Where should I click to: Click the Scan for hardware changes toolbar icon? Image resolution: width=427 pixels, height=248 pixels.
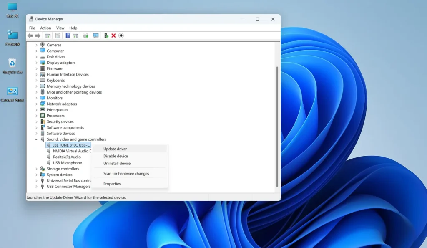[x=95, y=35]
